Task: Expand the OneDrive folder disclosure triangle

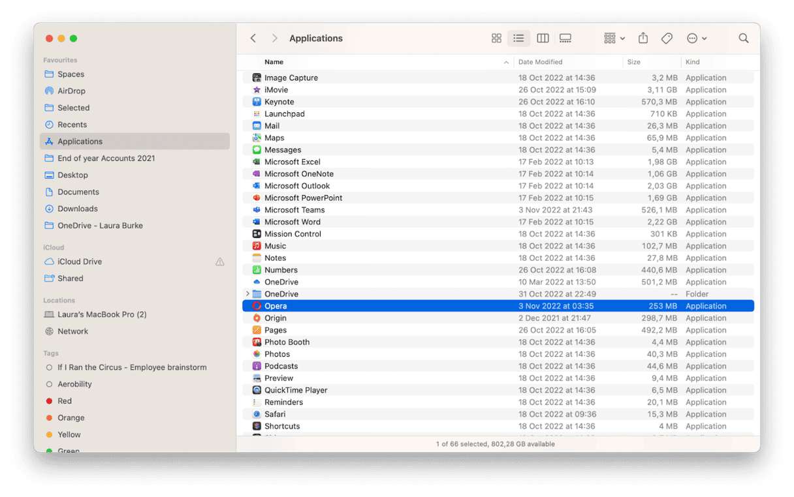Action: [248, 294]
